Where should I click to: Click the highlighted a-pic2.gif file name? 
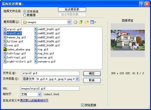tap(14, 33)
